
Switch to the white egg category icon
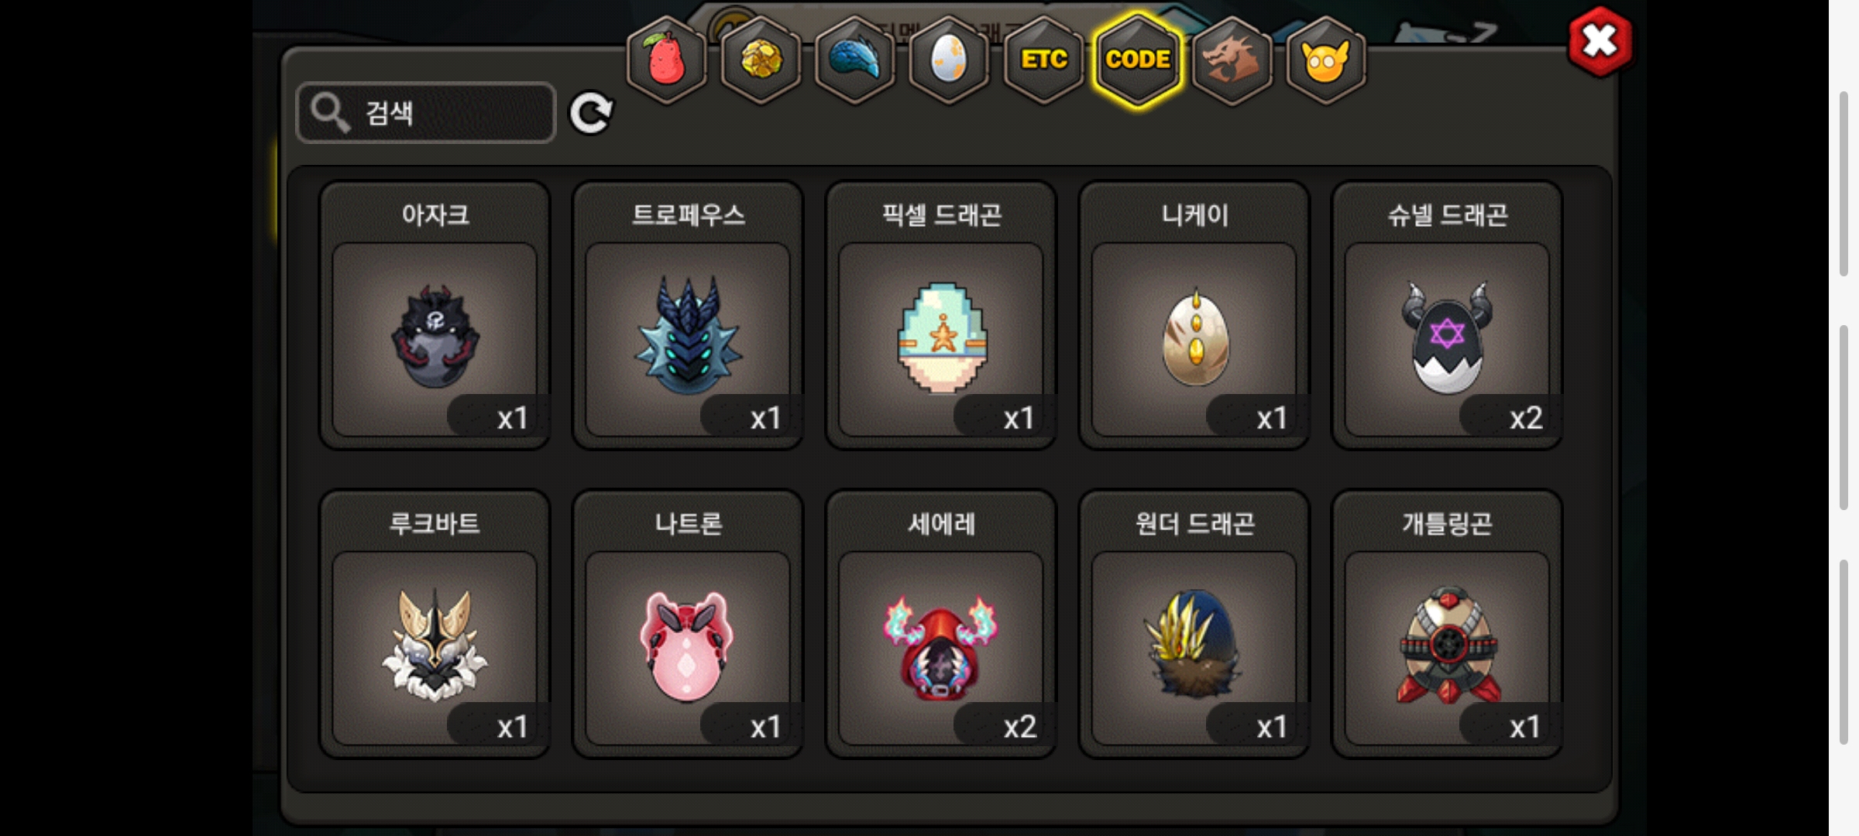[949, 60]
